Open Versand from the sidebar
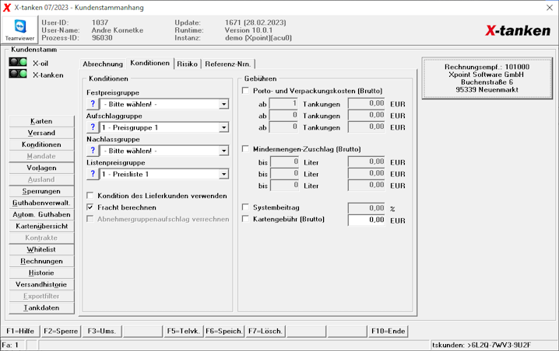The height and width of the screenshot is (351, 559). (x=41, y=133)
